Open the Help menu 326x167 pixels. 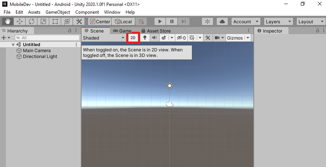pyautogui.click(x=130, y=12)
